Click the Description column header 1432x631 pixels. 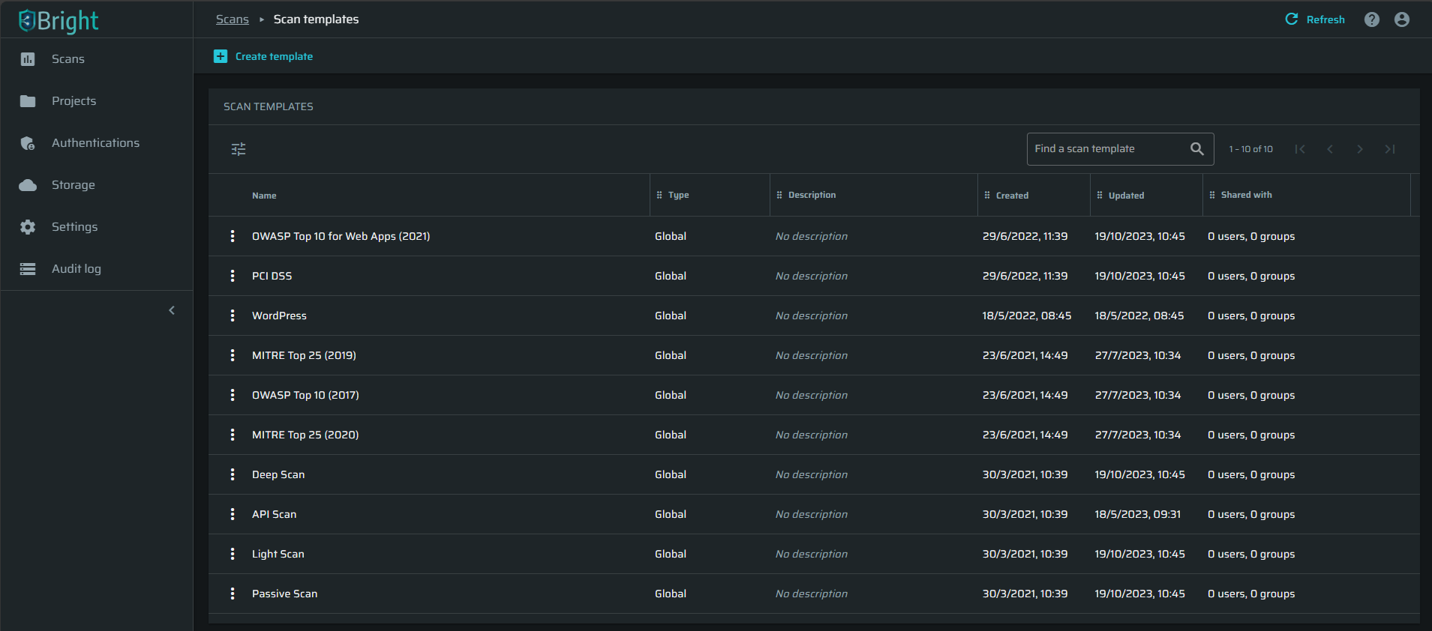(812, 195)
